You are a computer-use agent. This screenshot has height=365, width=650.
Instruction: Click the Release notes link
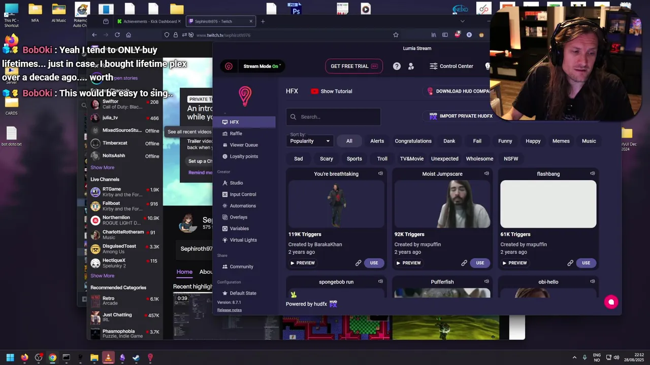(x=230, y=310)
